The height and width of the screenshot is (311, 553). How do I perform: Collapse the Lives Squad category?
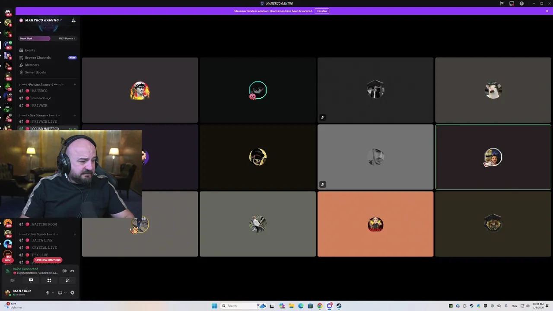click(38, 234)
